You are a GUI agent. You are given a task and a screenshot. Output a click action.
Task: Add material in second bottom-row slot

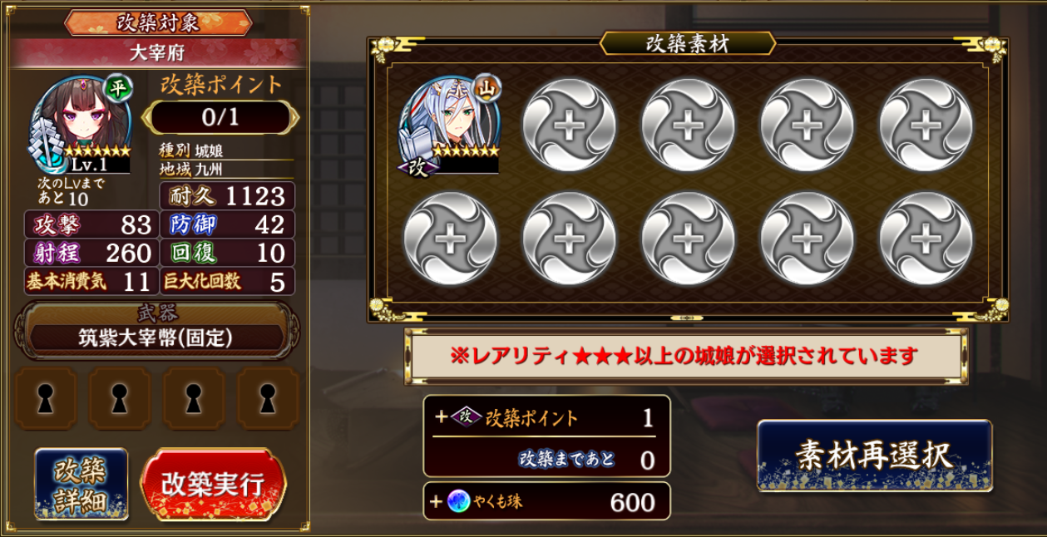(570, 239)
